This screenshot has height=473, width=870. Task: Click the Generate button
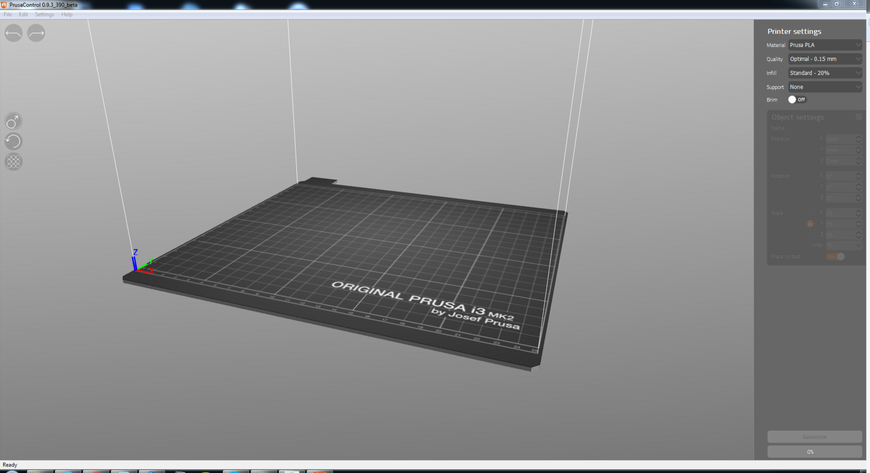pos(814,437)
